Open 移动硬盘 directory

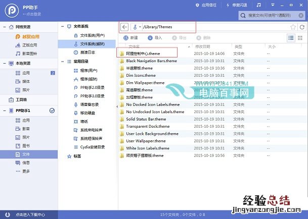(x=84, y=113)
